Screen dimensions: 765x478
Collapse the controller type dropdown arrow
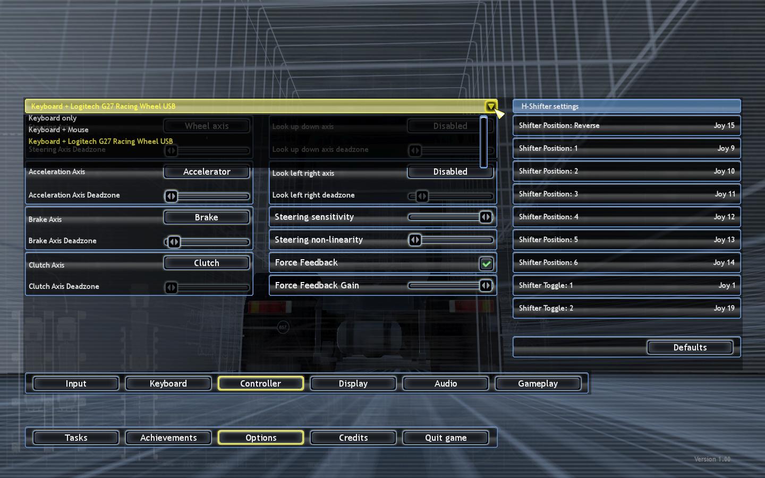490,106
